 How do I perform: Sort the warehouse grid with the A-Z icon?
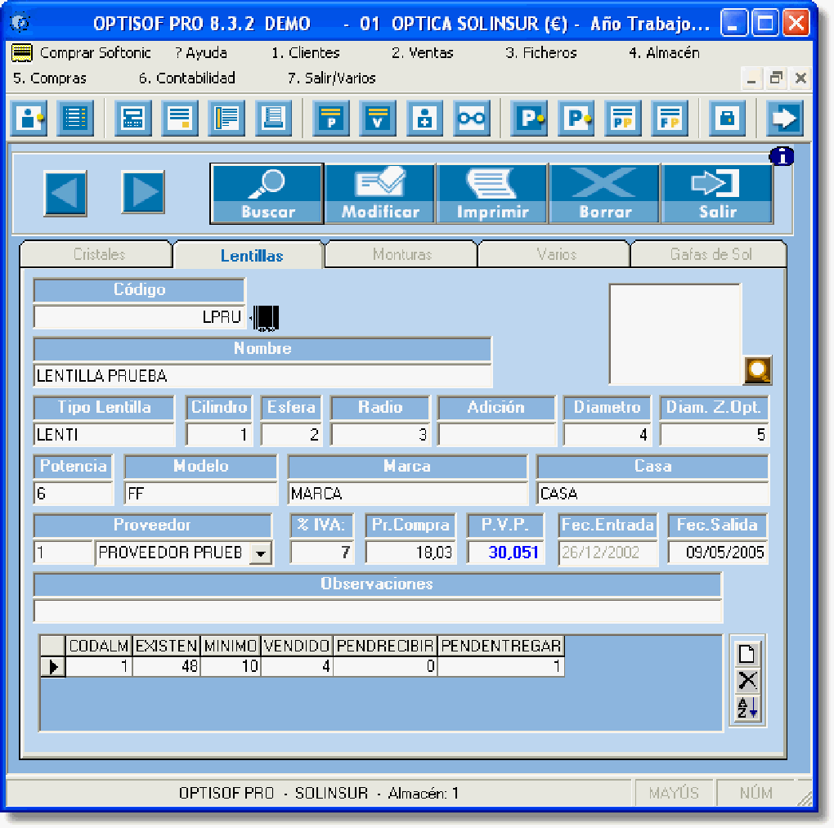[x=746, y=706]
